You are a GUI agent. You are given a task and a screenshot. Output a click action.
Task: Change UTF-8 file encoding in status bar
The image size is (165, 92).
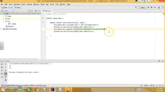tap(152, 86)
